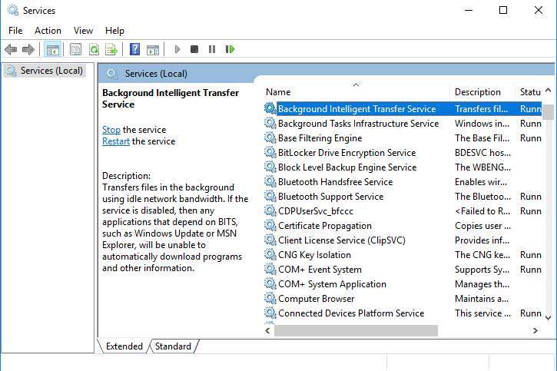
Task: Open the Action menu
Action: (x=48, y=31)
